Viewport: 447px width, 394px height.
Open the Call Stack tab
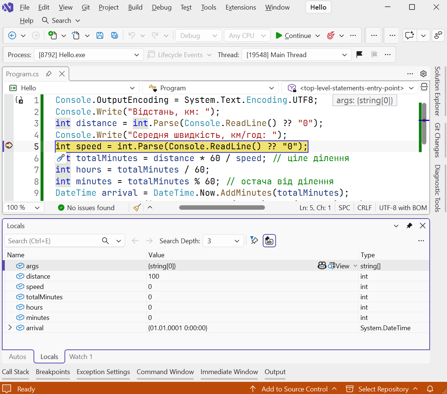tap(15, 372)
